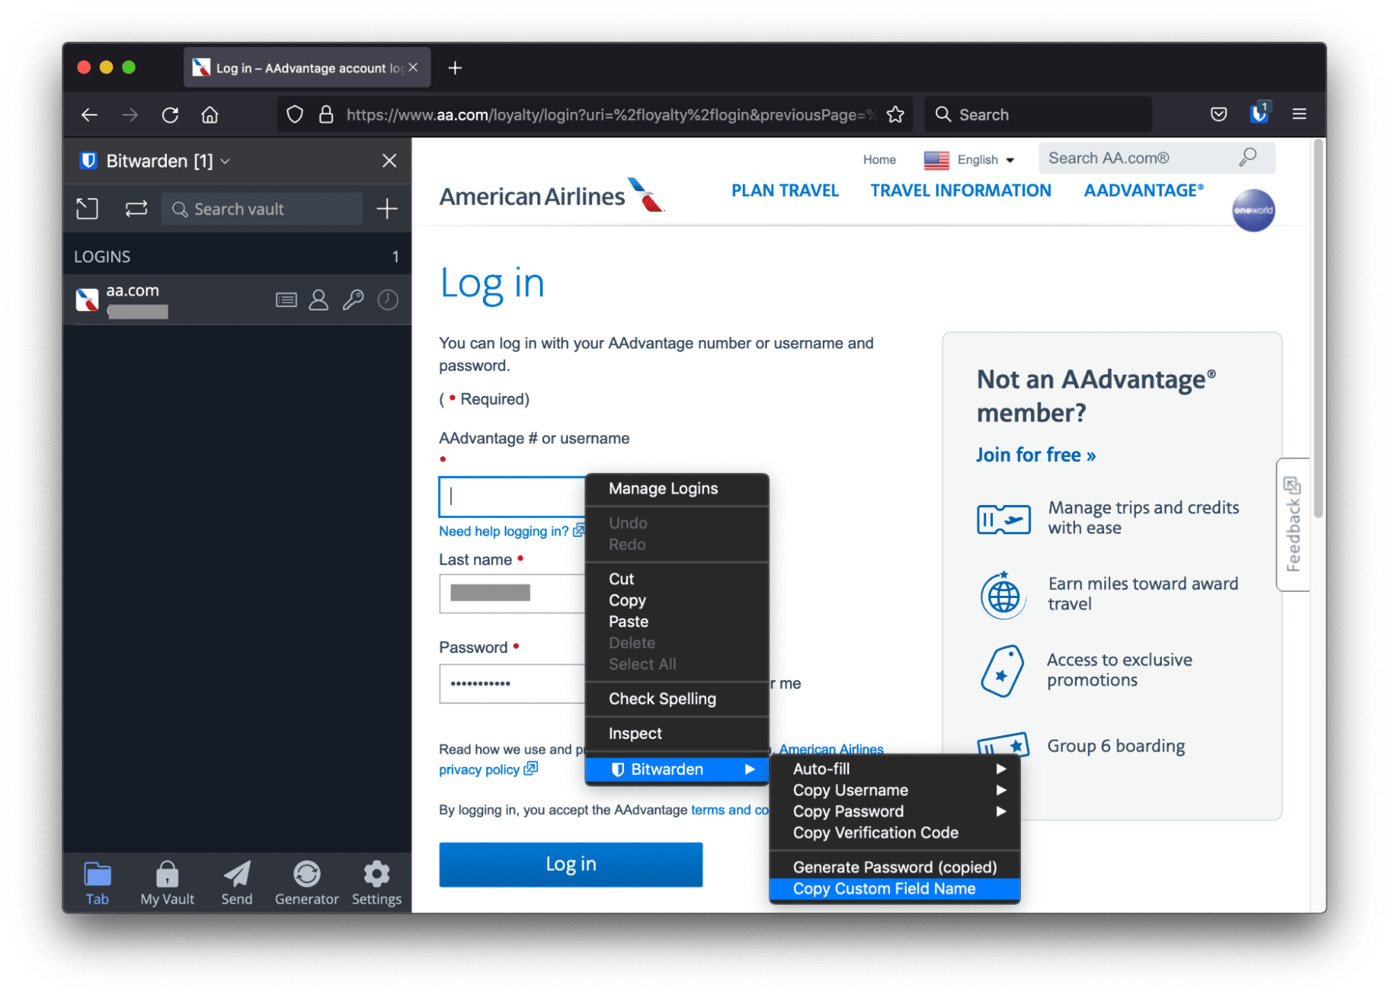Go to AA Home link
This screenshot has width=1389, height=996.
tap(879, 160)
